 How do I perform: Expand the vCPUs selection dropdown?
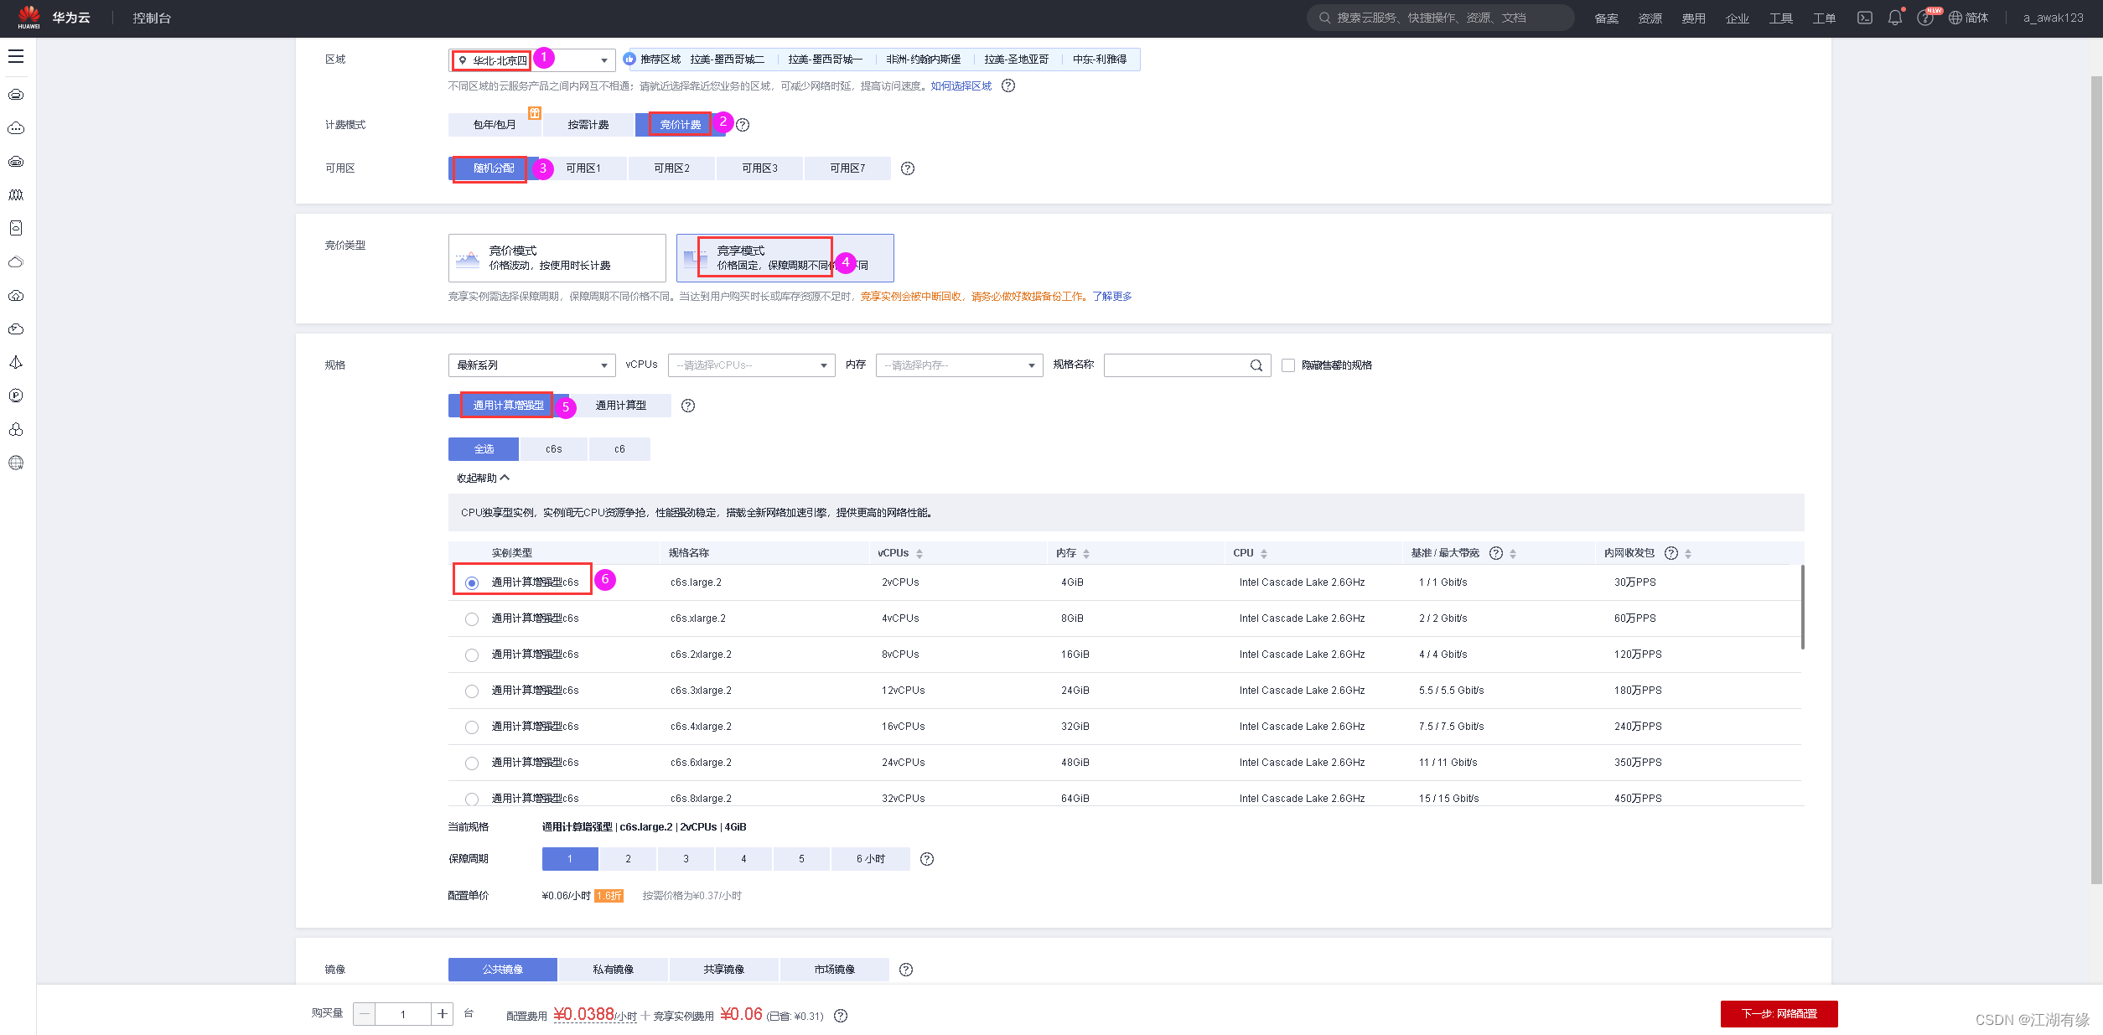[751, 365]
